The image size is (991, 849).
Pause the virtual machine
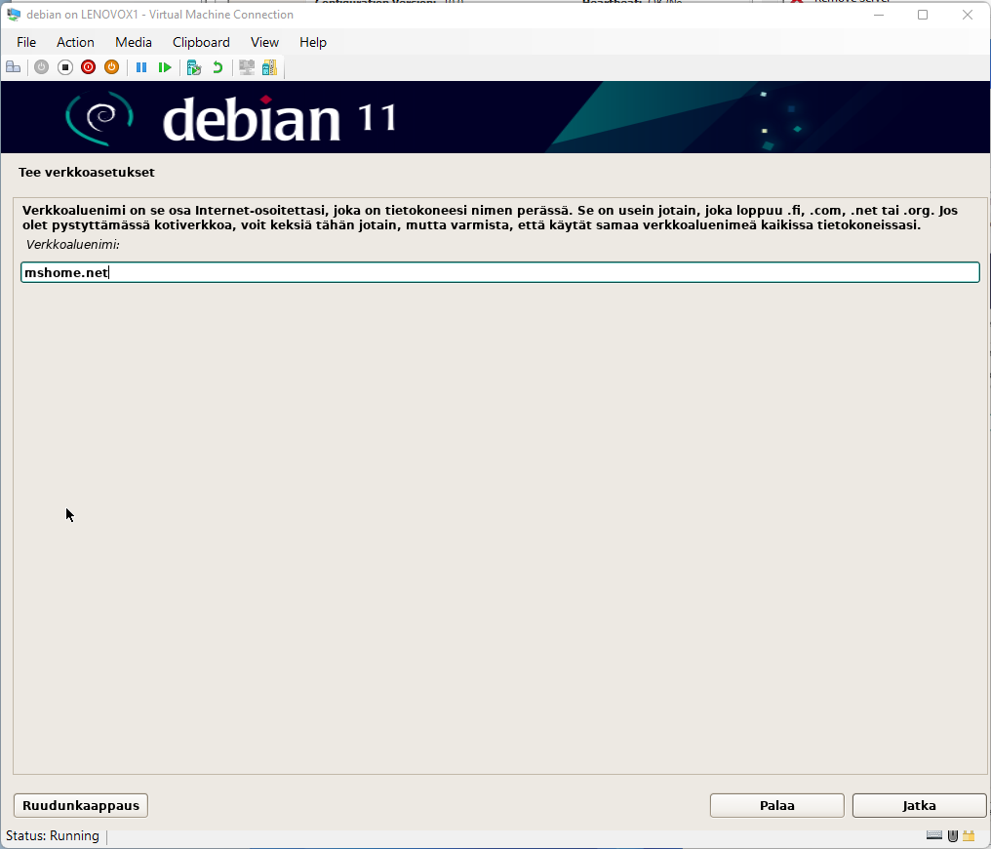(141, 67)
